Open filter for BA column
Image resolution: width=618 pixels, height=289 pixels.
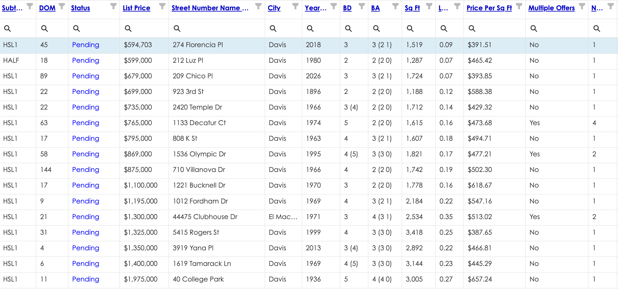click(395, 6)
